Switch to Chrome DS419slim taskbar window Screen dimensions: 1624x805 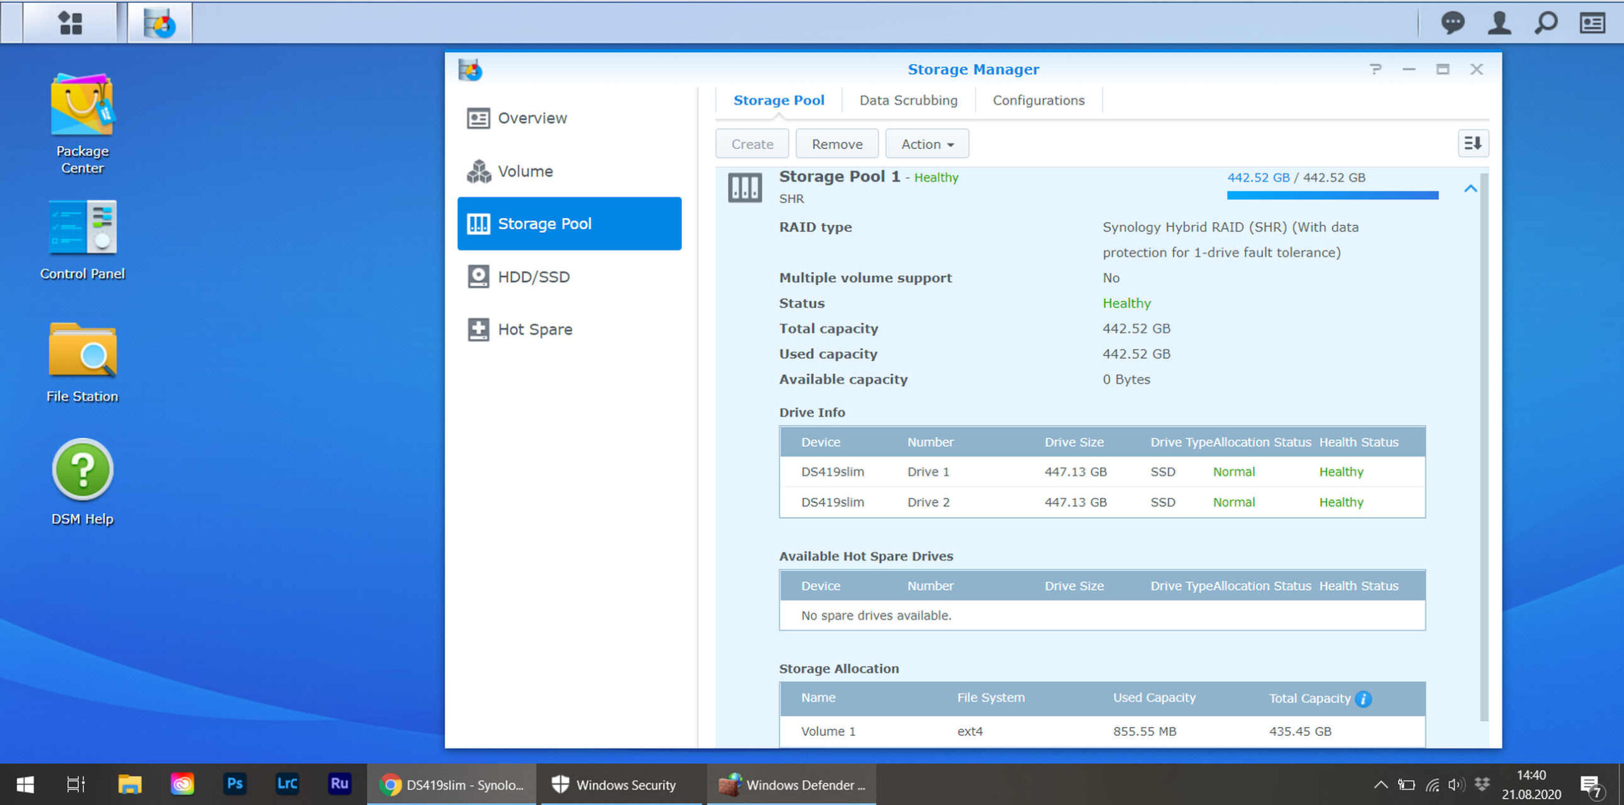(452, 785)
